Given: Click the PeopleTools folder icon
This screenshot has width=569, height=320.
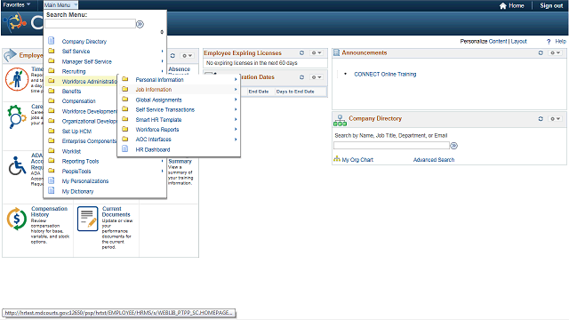Looking at the screenshot, I should 52,171.
